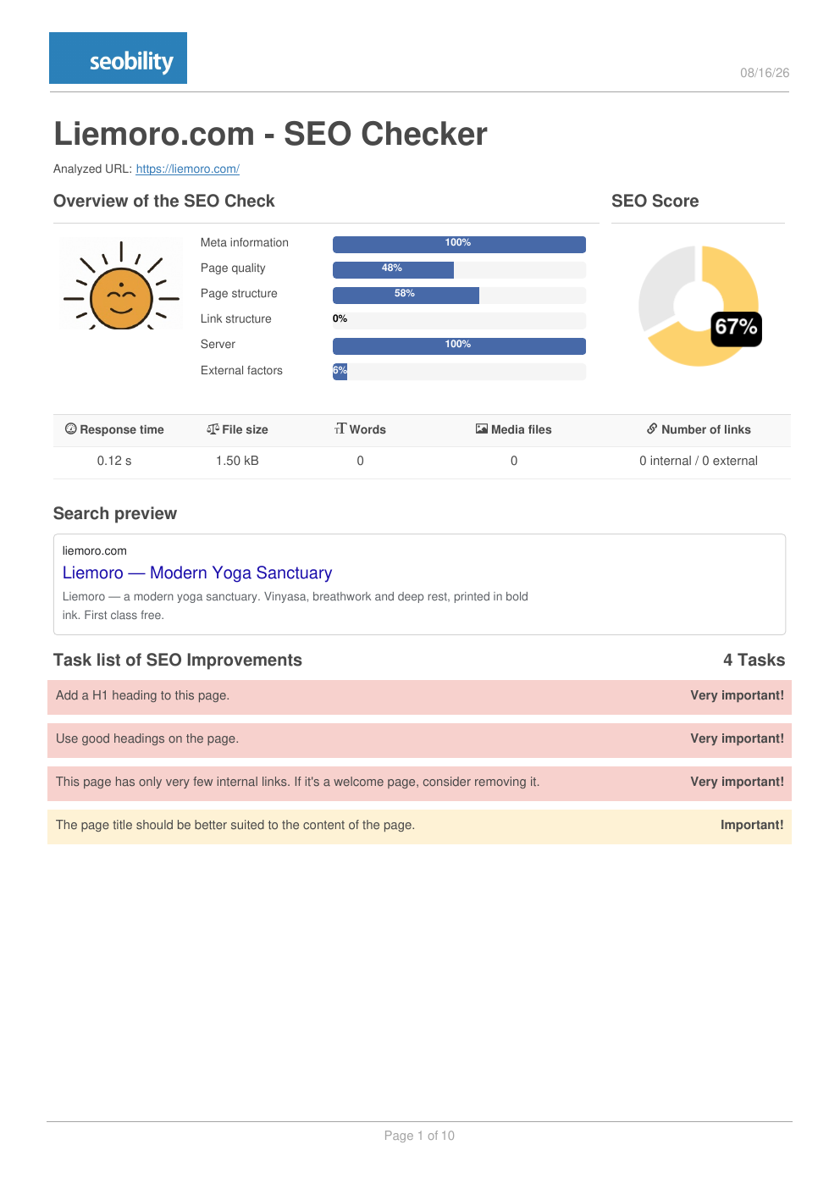Click the Media files image icon
Viewport: 840px width, 1189px height.
(x=482, y=429)
